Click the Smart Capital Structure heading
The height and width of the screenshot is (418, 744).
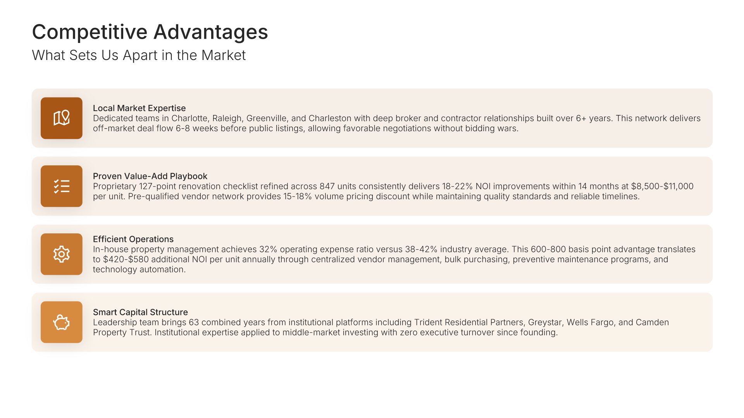tap(140, 312)
